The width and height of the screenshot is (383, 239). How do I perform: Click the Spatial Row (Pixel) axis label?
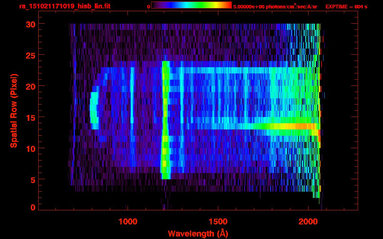point(13,111)
